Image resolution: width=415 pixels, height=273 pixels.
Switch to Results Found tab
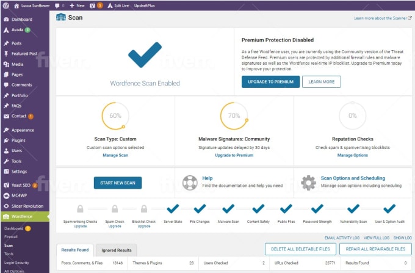tap(75, 250)
